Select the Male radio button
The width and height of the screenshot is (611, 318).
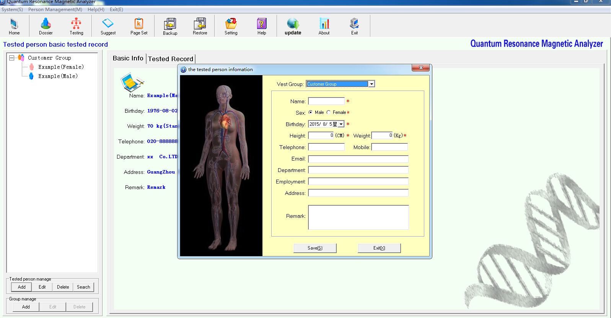[x=310, y=112]
